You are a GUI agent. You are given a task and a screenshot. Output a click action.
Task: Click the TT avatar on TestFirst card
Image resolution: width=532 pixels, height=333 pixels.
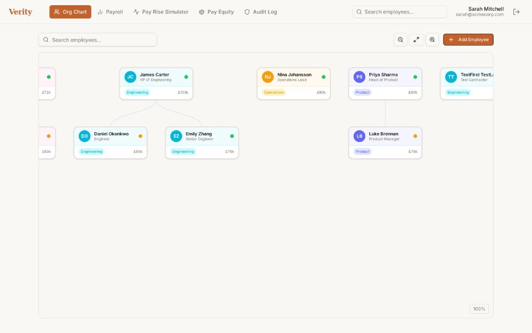pyautogui.click(x=451, y=77)
